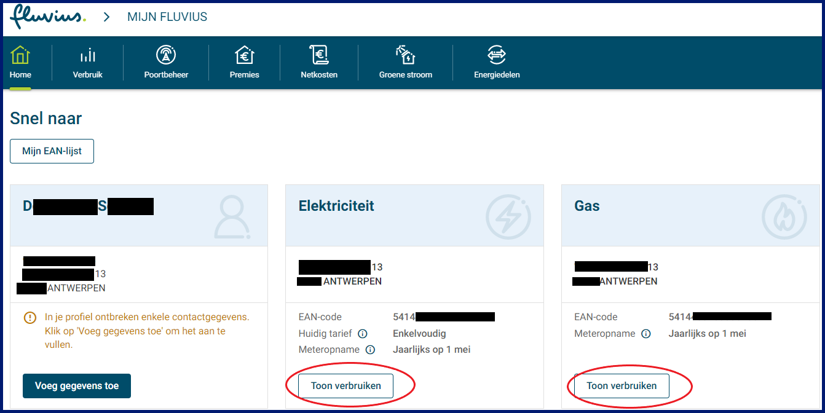825x413 pixels.
Task: Show gas usage via Toon verbruiken
Action: pos(622,386)
